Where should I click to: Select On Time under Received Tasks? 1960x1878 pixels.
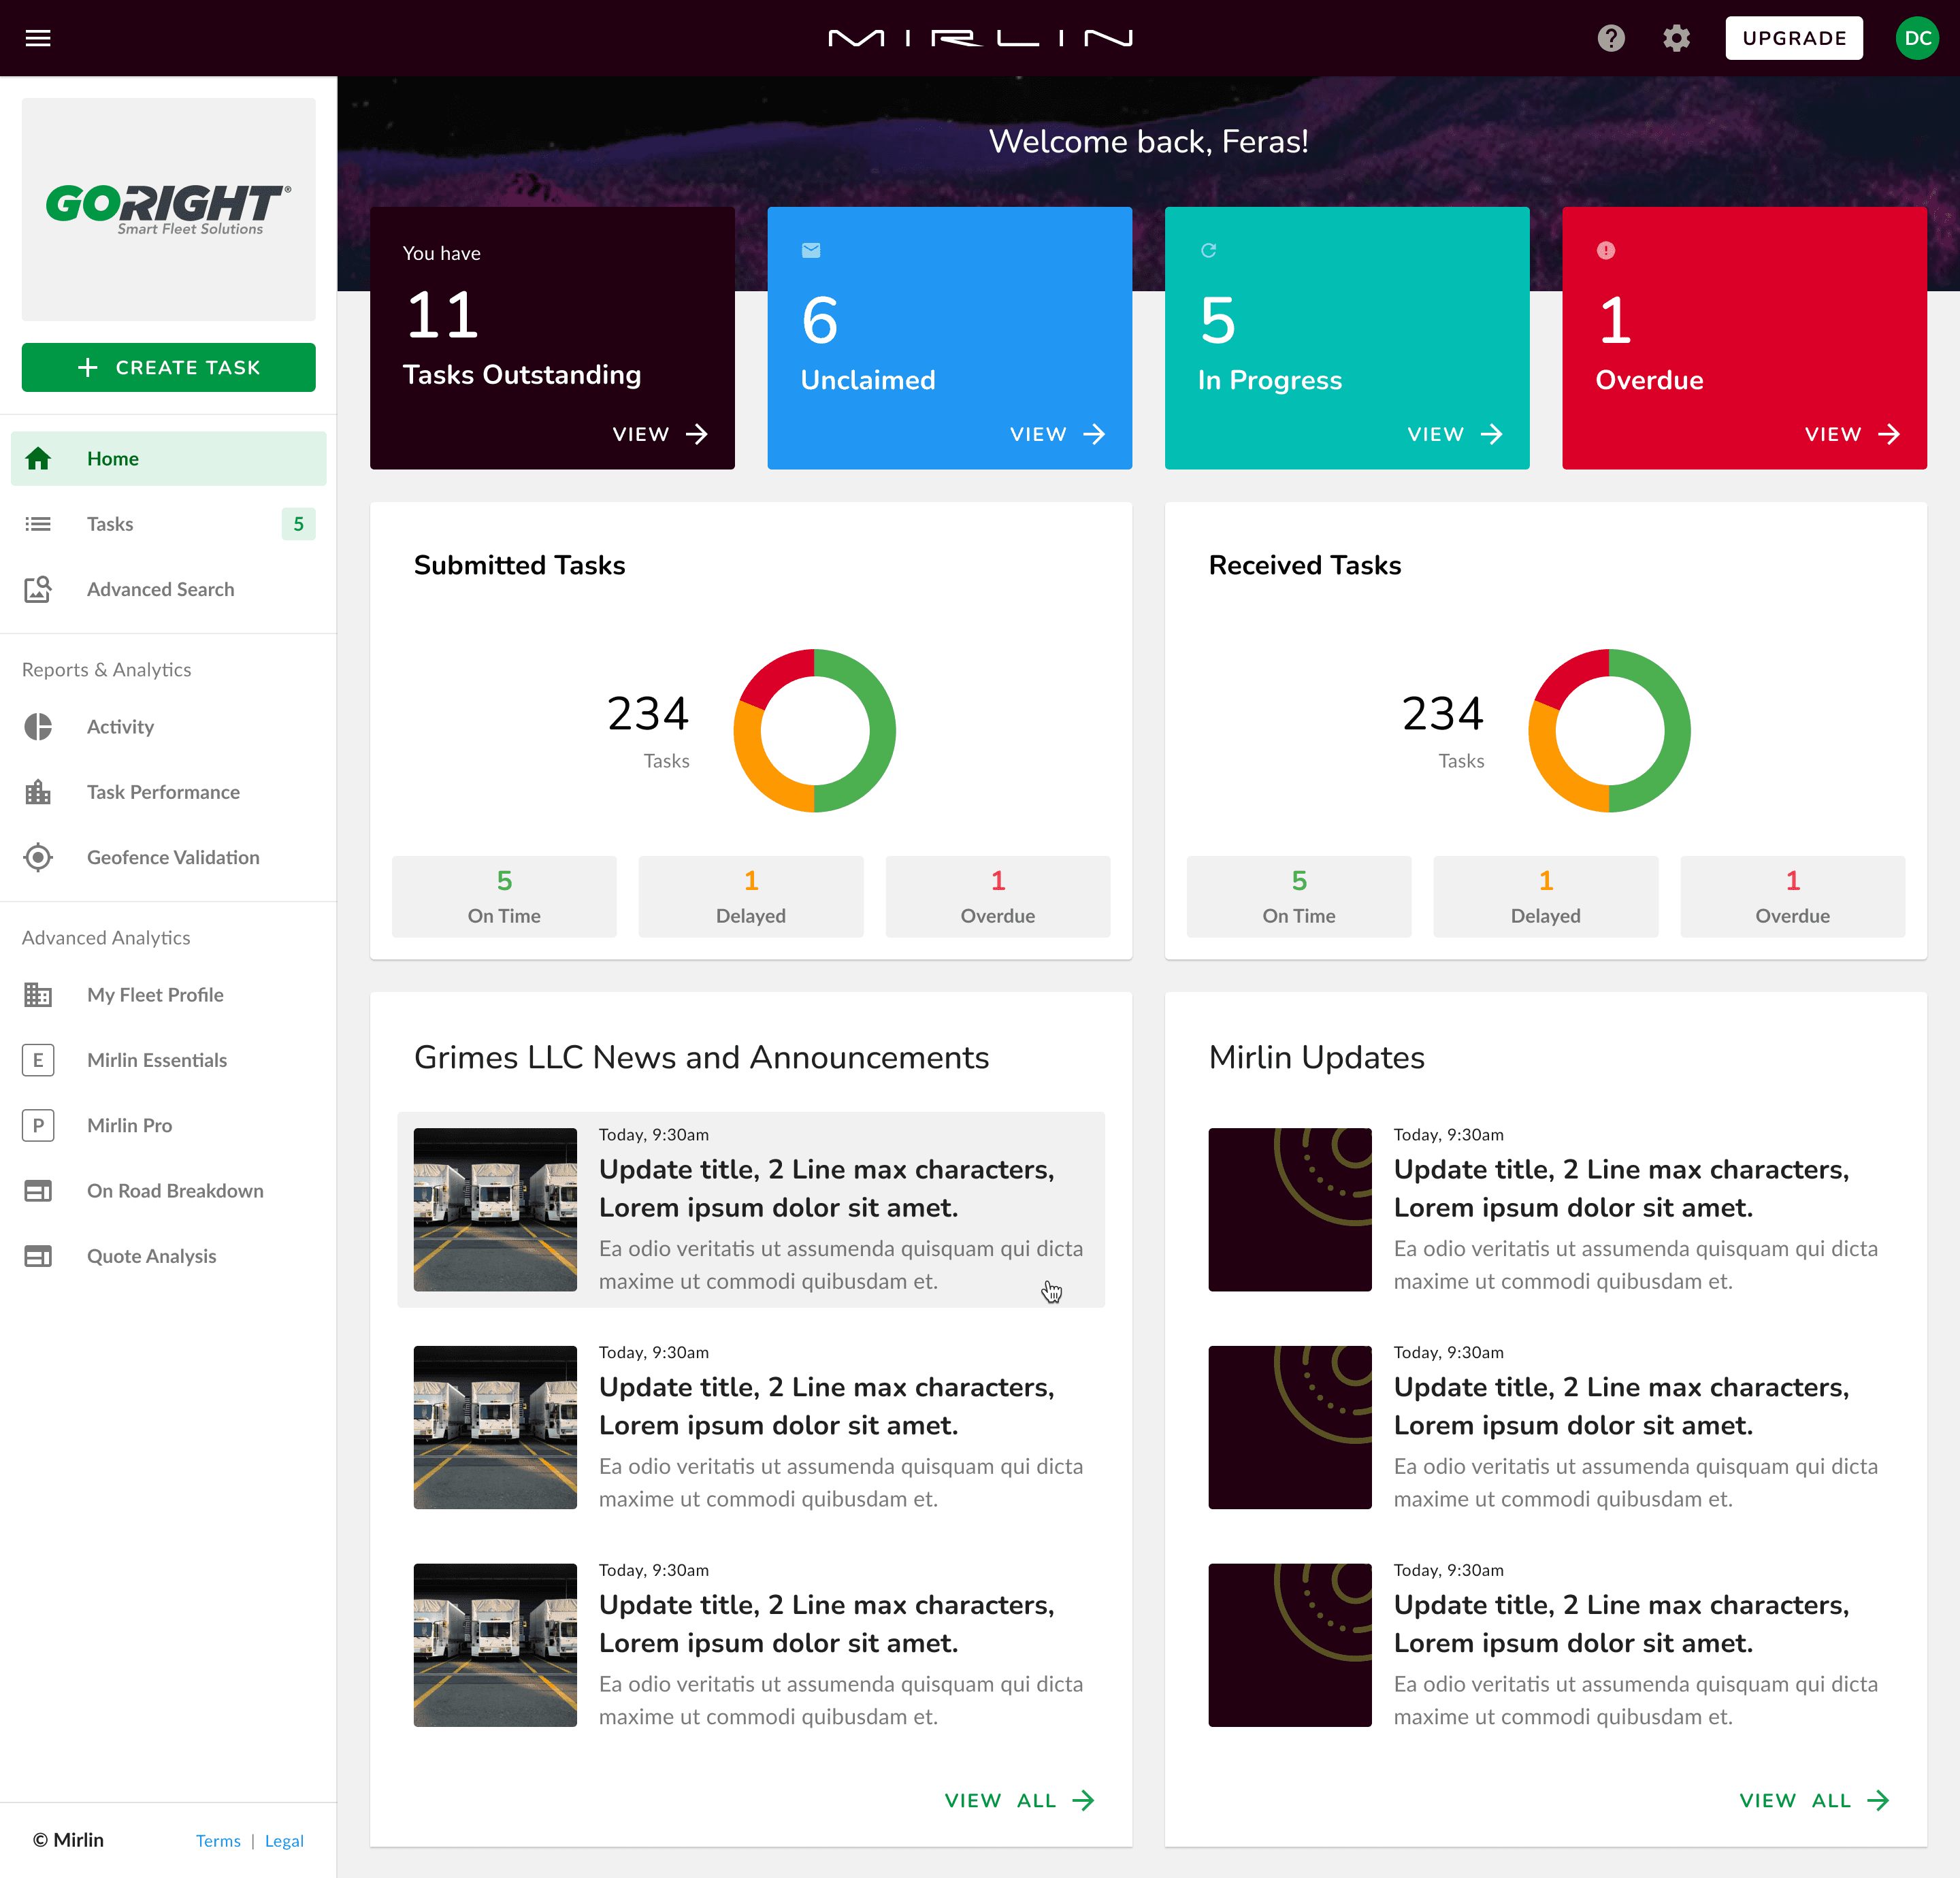point(1299,896)
